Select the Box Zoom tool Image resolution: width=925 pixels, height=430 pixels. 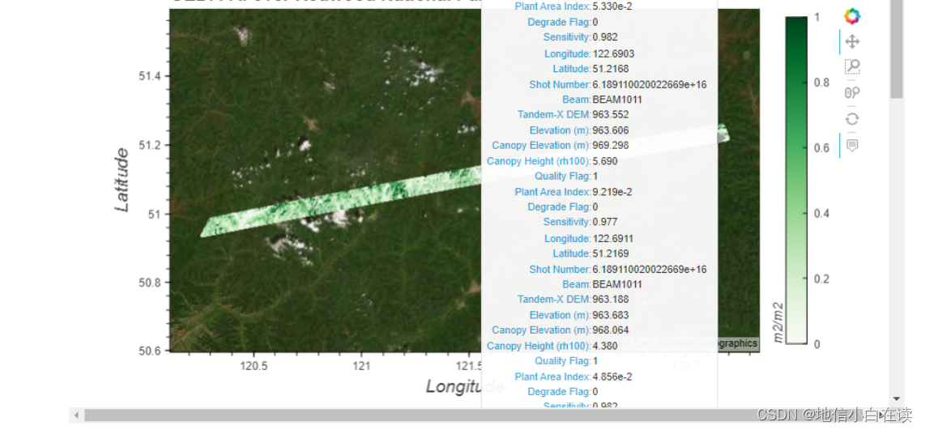coord(852,66)
